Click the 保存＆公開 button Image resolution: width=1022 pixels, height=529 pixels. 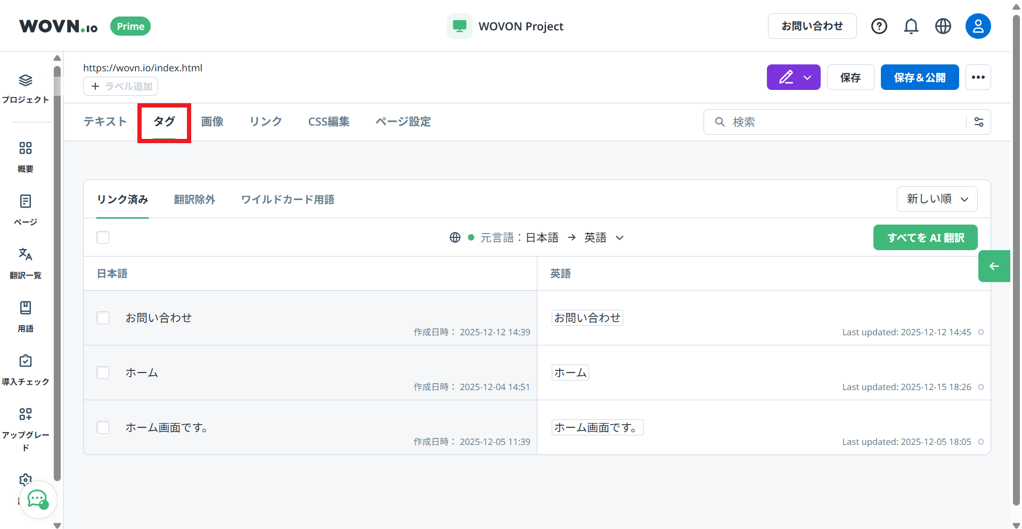coord(920,77)
